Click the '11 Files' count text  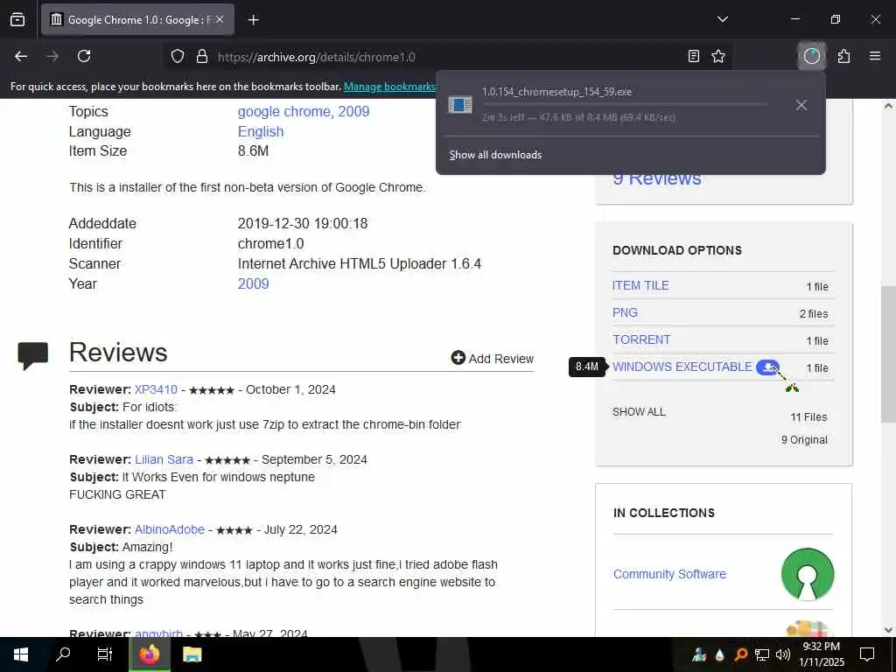point(808,417)
